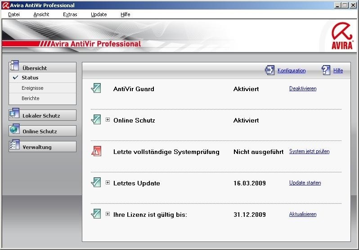This screenshot has width=359, height=250.
Task: Click the Aktiviert status of Online Schutz
Action: coord(246,120)
